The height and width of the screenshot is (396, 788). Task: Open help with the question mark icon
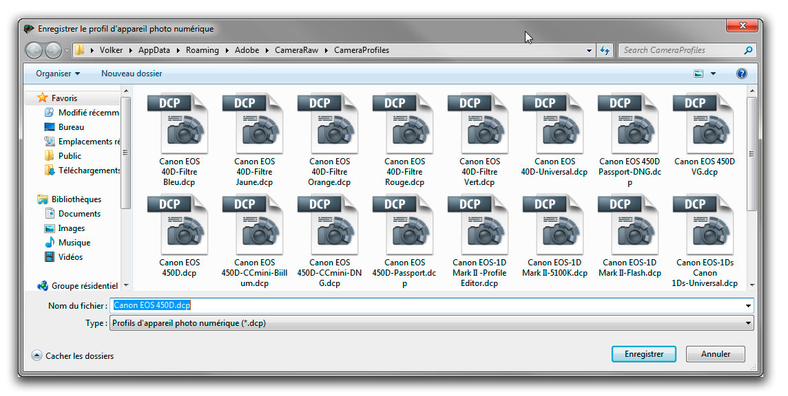click(741, 74)
